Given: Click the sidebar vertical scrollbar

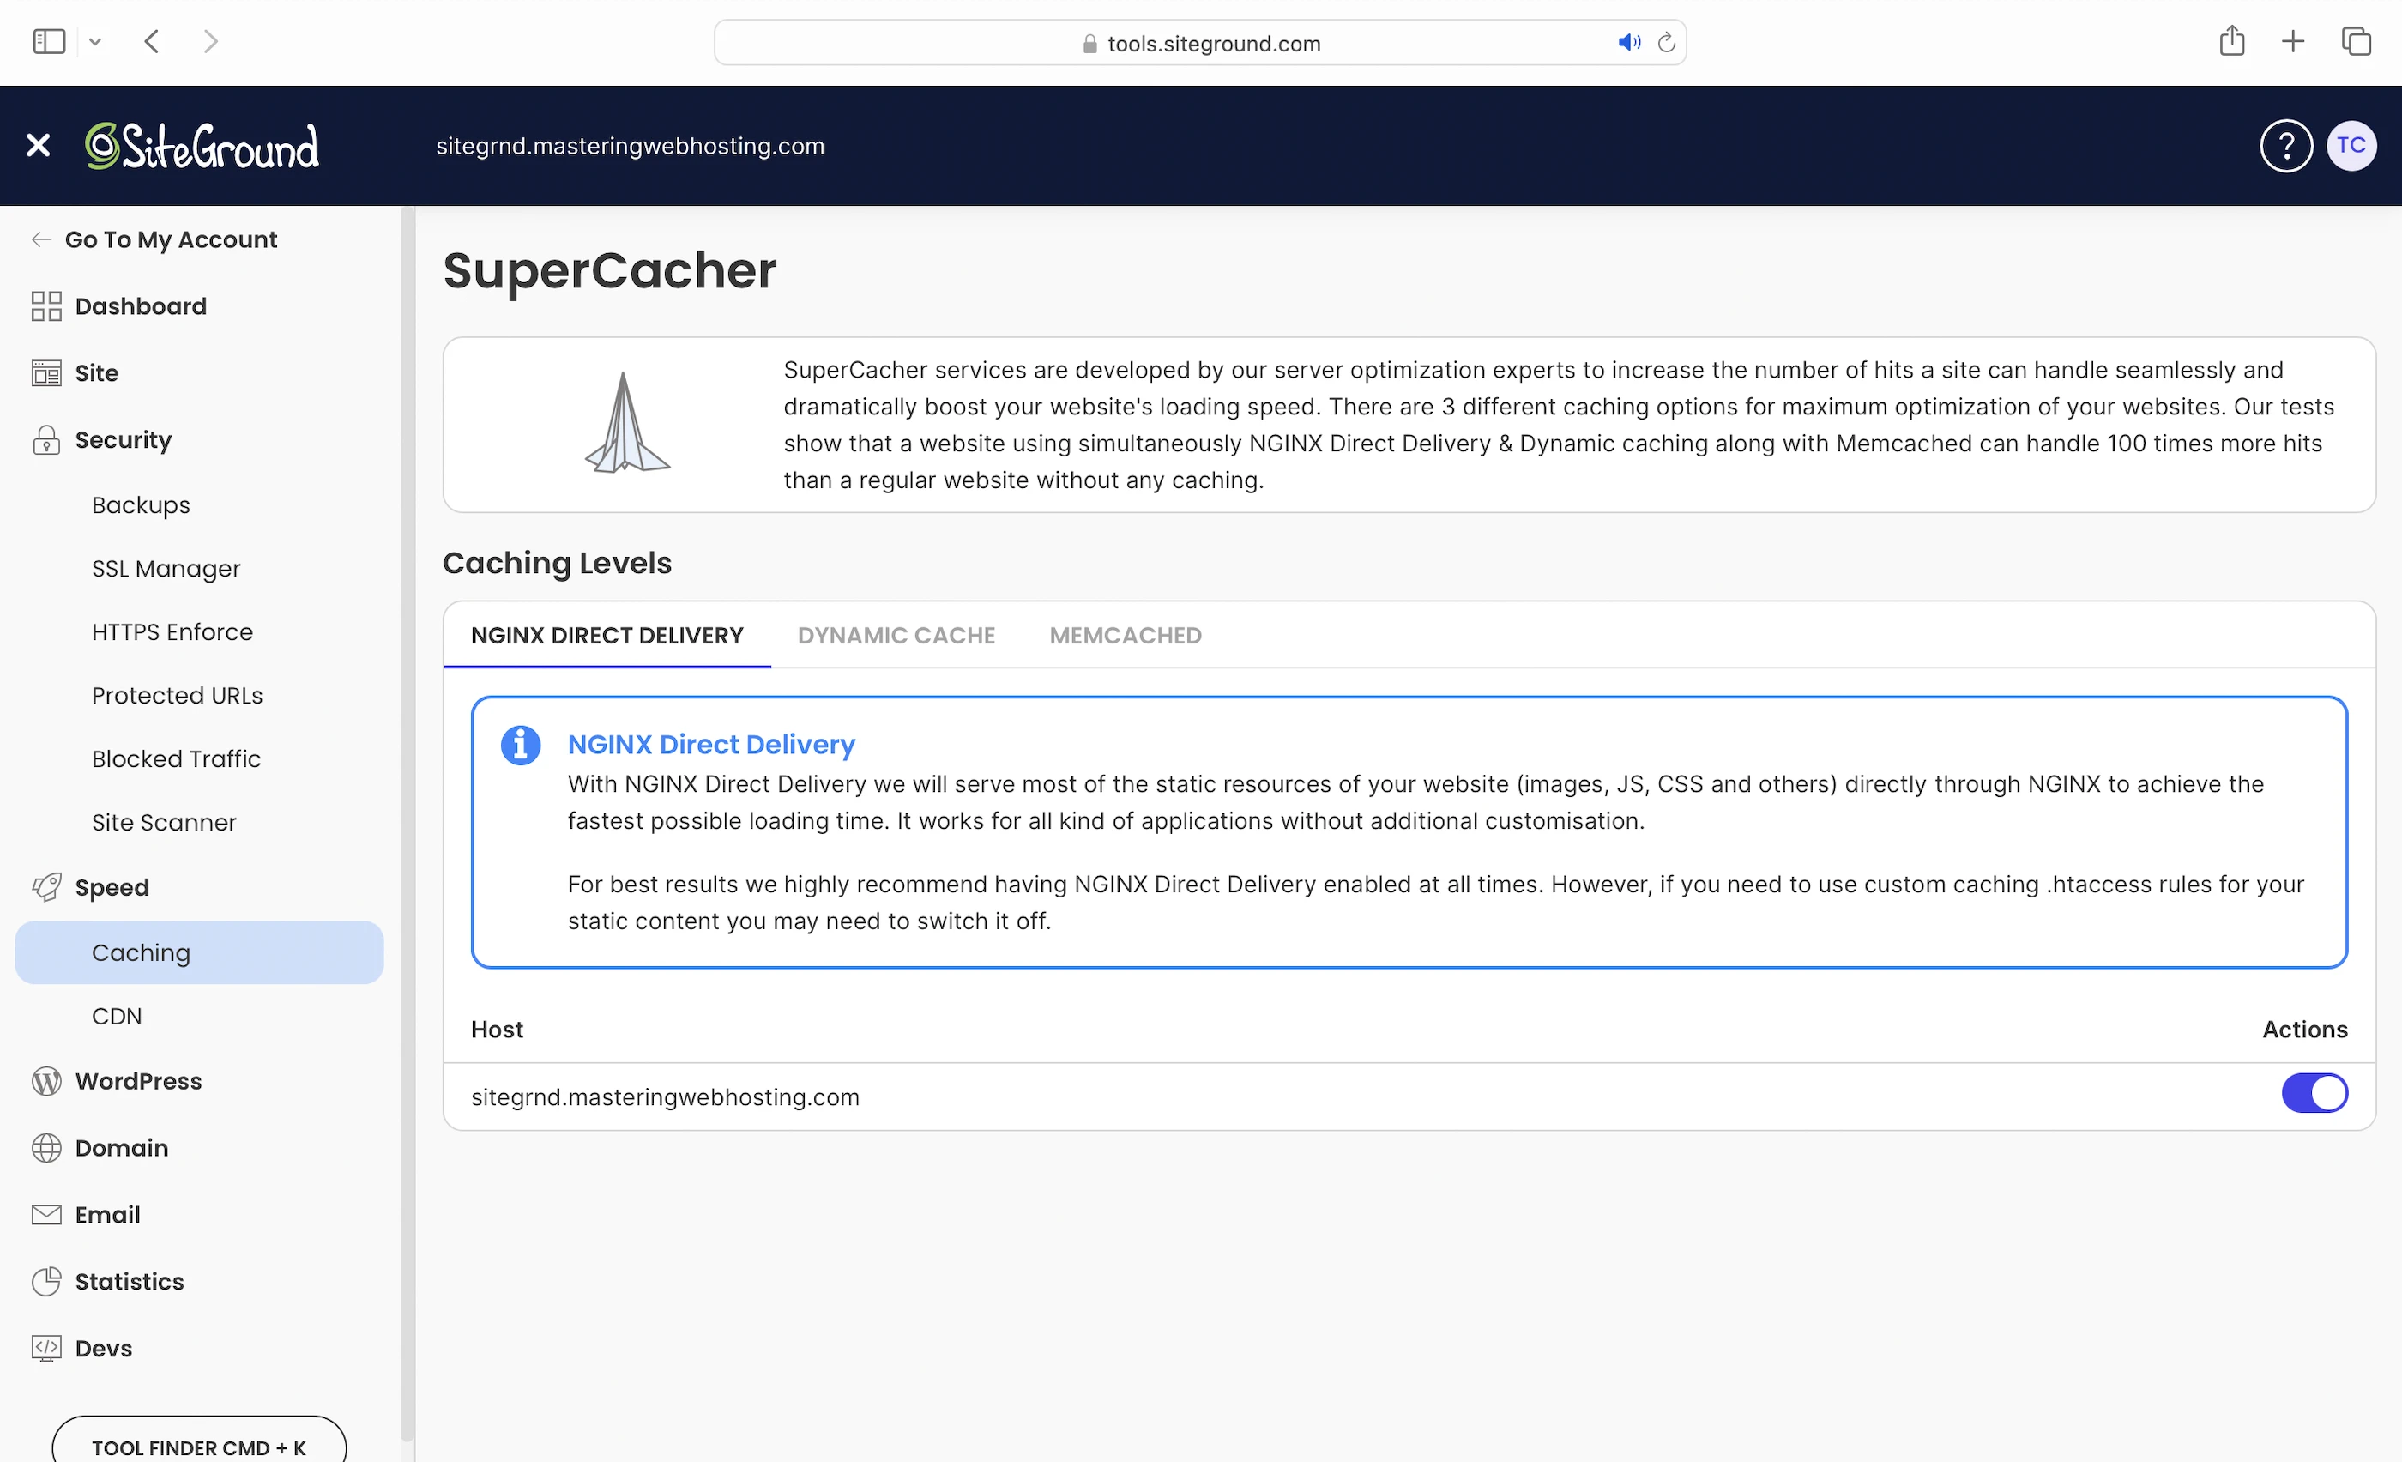Looking at the screenshot, I should [407, 780].
